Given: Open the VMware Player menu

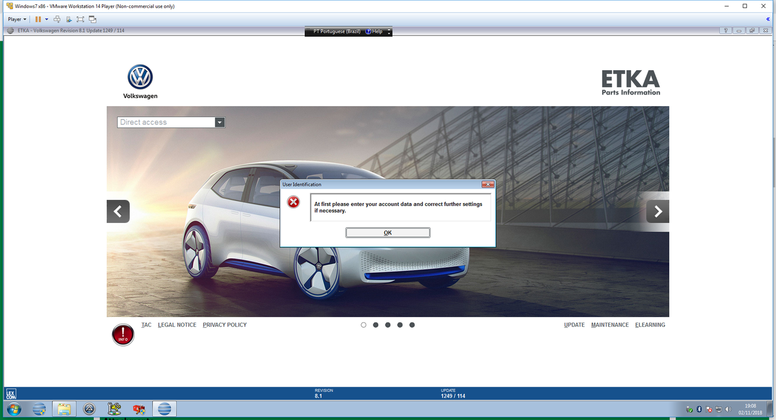Looking at the screenshot, I should [x=17, y=19].
